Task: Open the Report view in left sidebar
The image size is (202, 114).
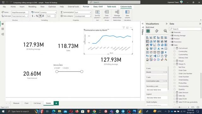Action: 3,24
